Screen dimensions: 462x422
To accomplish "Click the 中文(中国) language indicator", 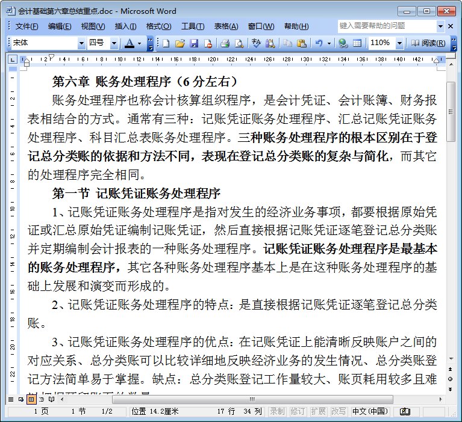I will pos(370,411).
